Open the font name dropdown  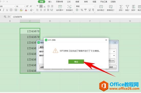click(x=15, y=6)
